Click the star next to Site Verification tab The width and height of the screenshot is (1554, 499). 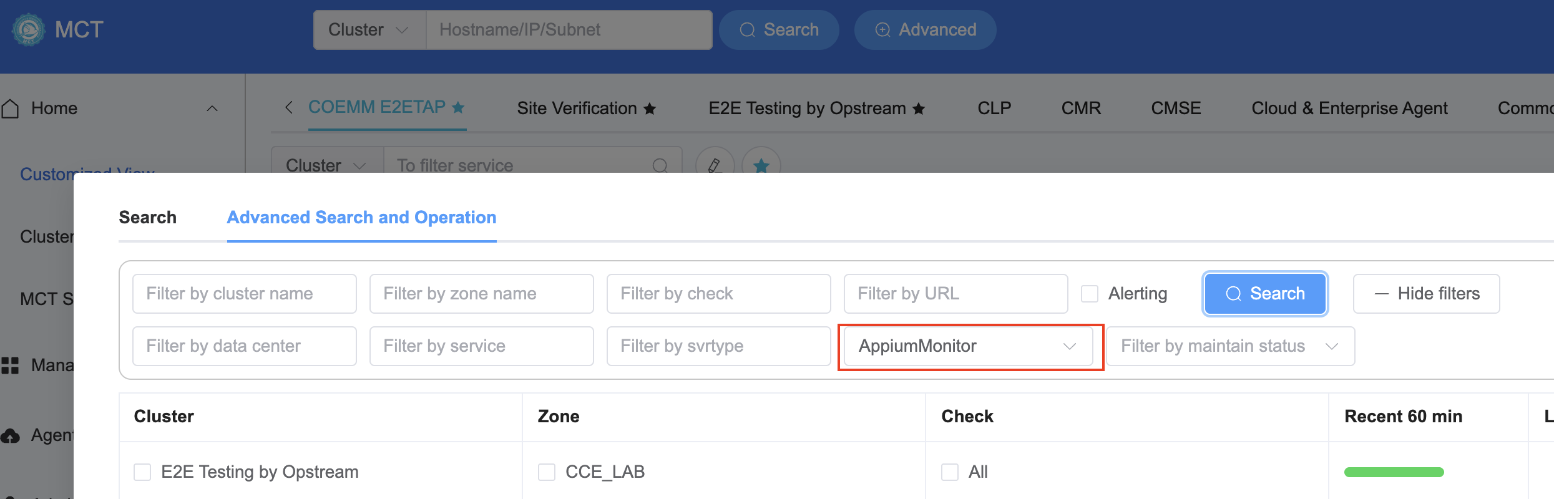[650, 109]
